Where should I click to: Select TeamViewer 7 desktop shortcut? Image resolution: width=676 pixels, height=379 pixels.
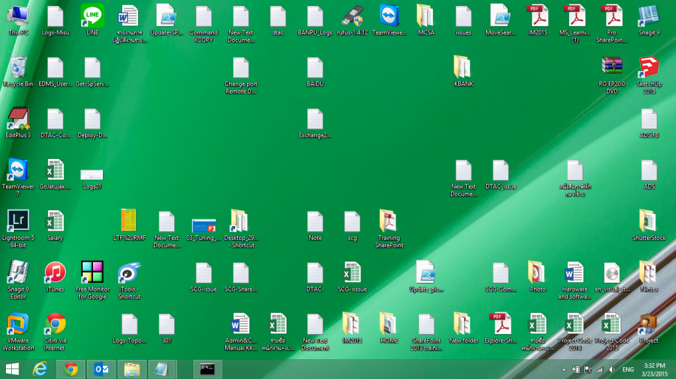point(18,177)
